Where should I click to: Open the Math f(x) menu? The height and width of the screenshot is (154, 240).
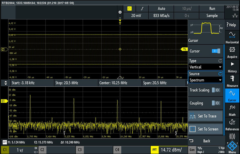pos(232,110)
